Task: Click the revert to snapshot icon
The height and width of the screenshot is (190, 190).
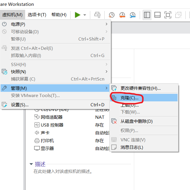Action: 122,15
